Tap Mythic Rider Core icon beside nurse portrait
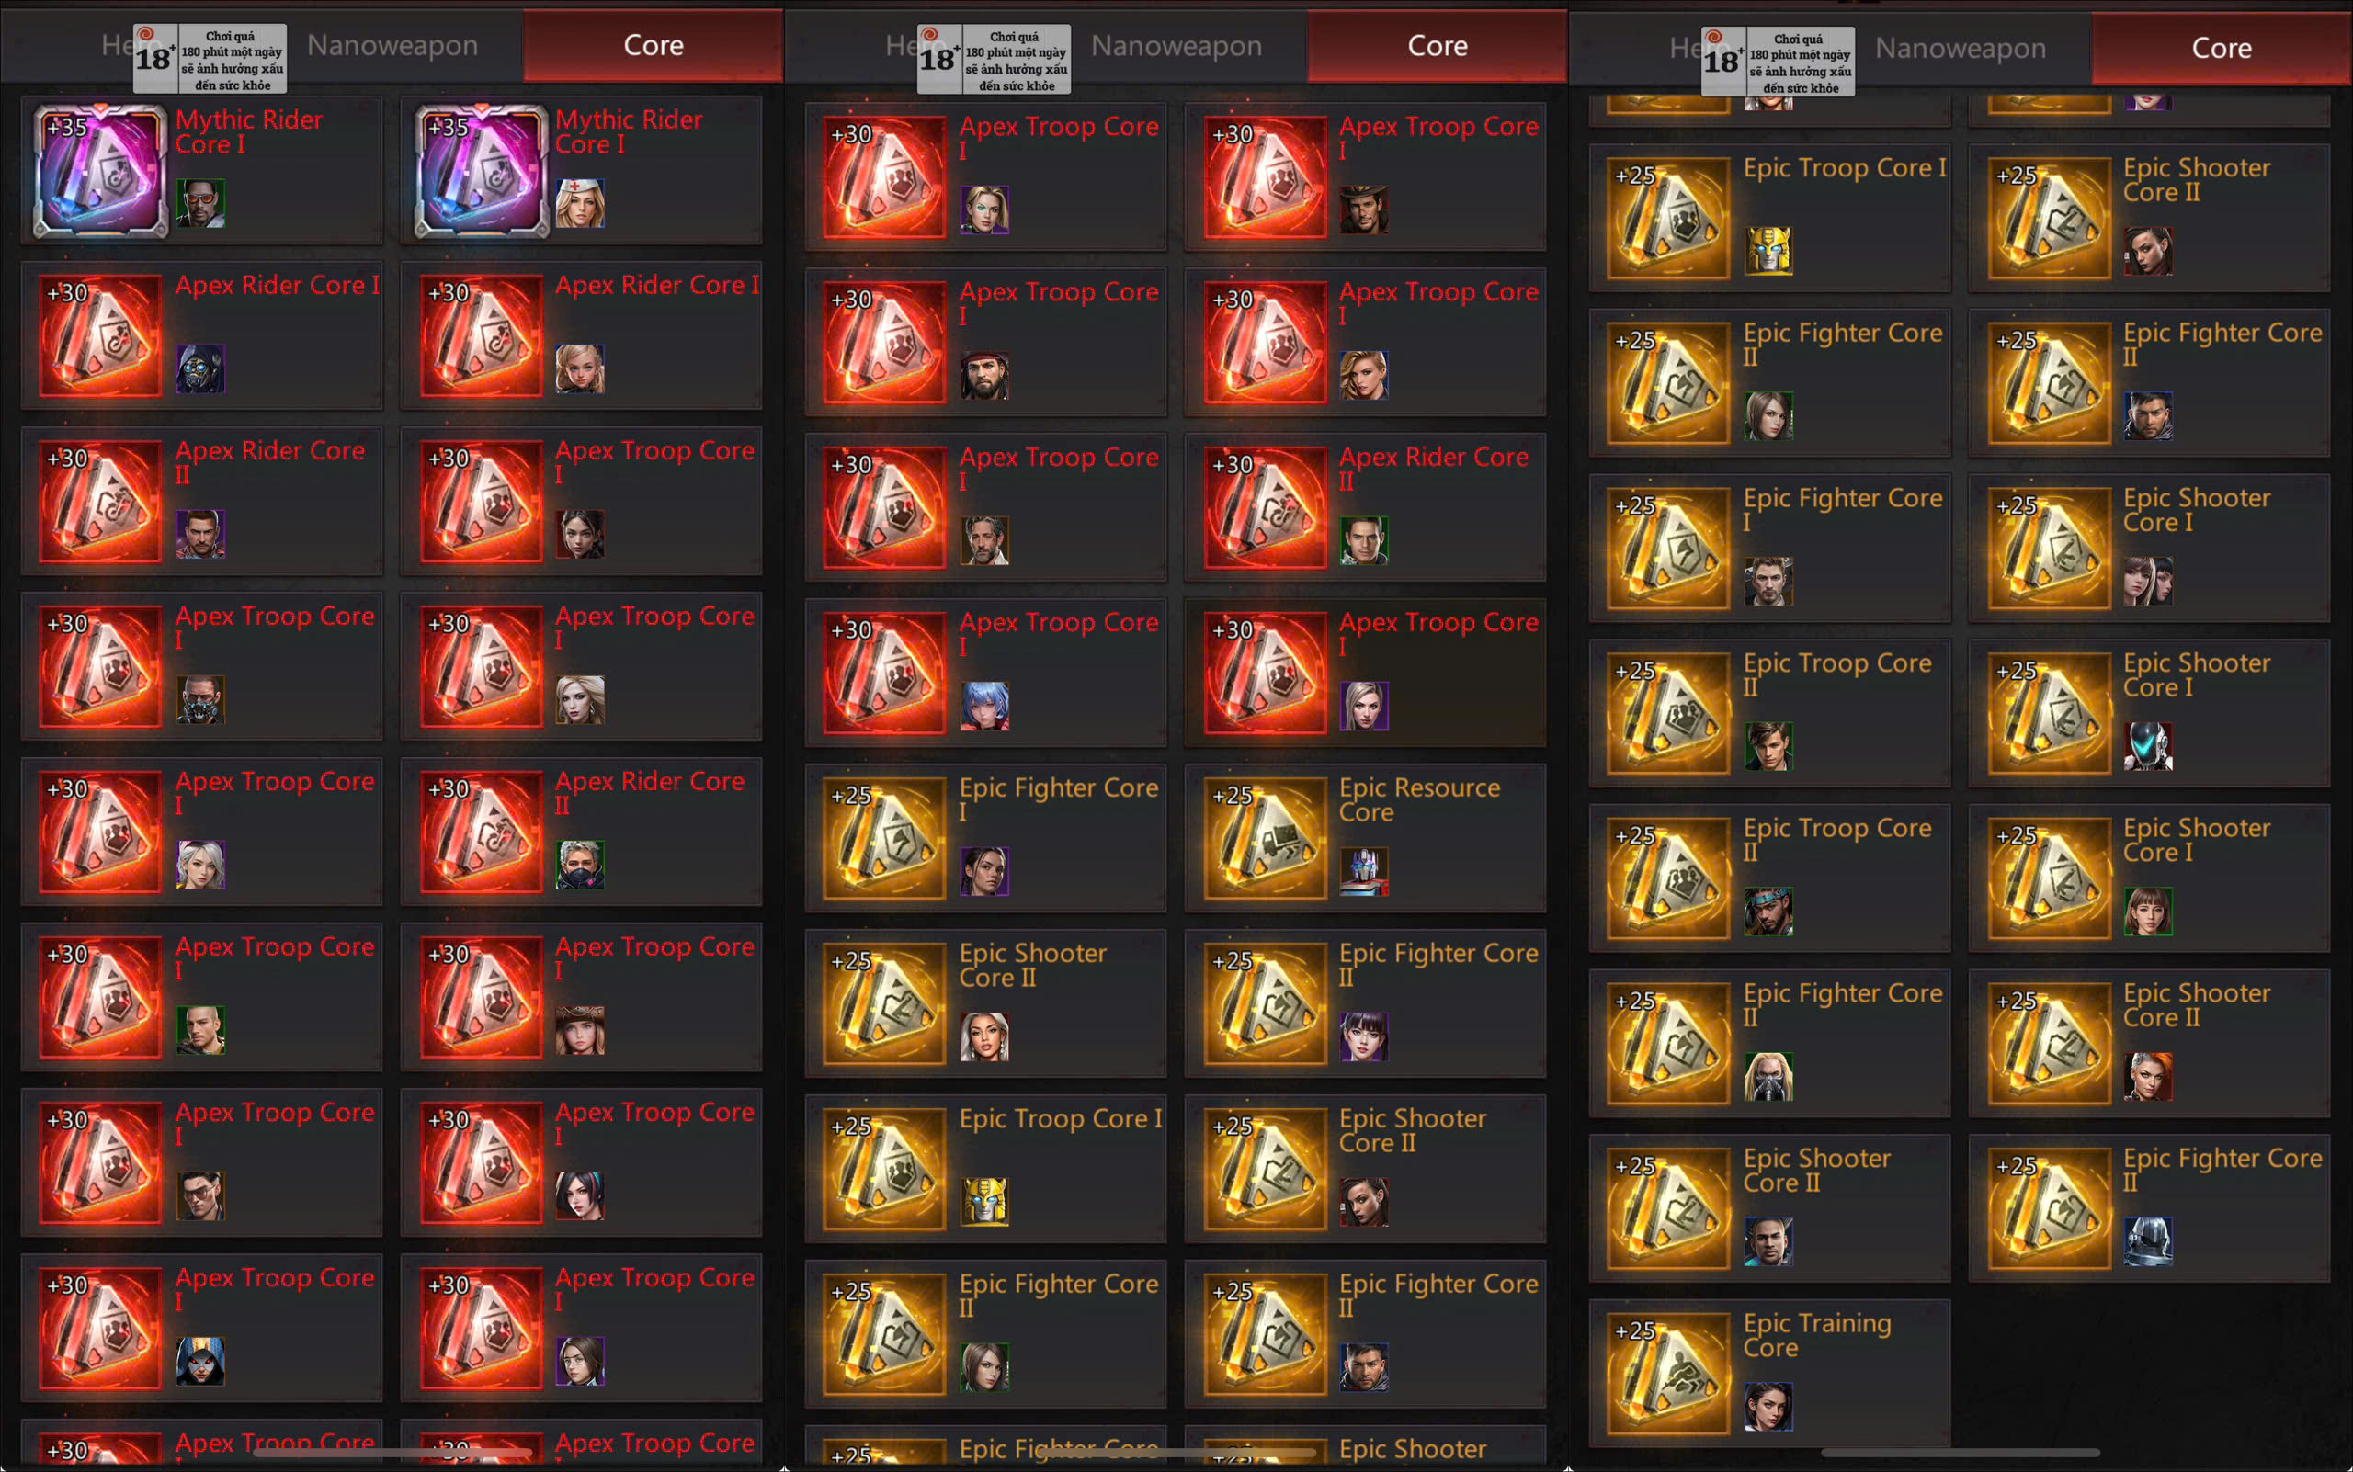The image size is (2353, 1472). [x=481, y=171]
